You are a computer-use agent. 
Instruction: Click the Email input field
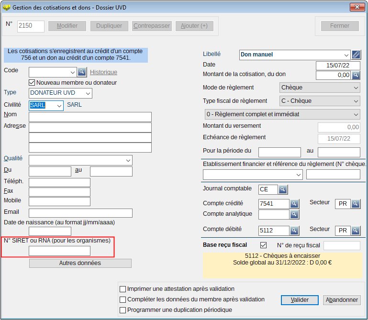80,213
